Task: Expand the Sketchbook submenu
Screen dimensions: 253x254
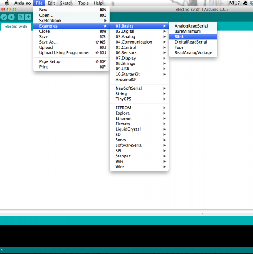Action: pos(72,21)
